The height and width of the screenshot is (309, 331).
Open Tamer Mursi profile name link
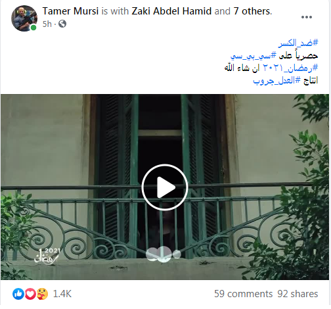(x=70, y=11)
